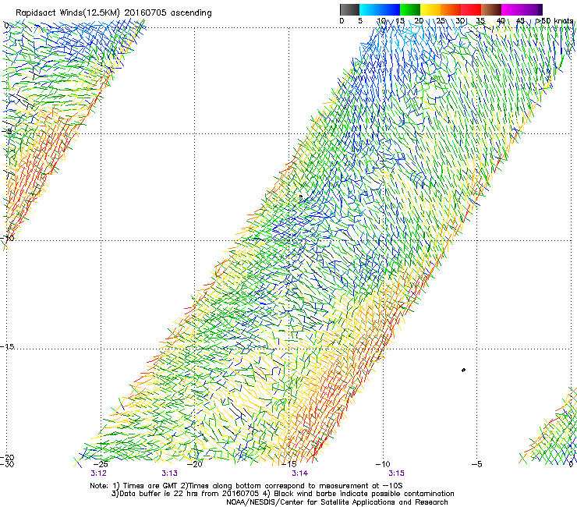
Task: Click the purple time label '3:12'
Action: point(98,473)
